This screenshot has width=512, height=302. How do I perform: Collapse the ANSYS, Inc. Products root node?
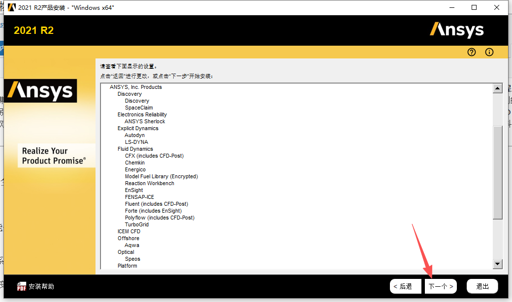point(136,86)
